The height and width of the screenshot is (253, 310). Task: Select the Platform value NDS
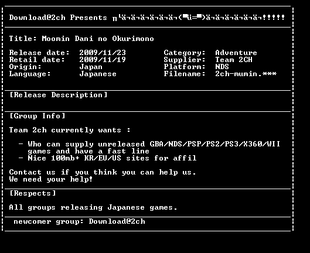(x=222, y=67)
